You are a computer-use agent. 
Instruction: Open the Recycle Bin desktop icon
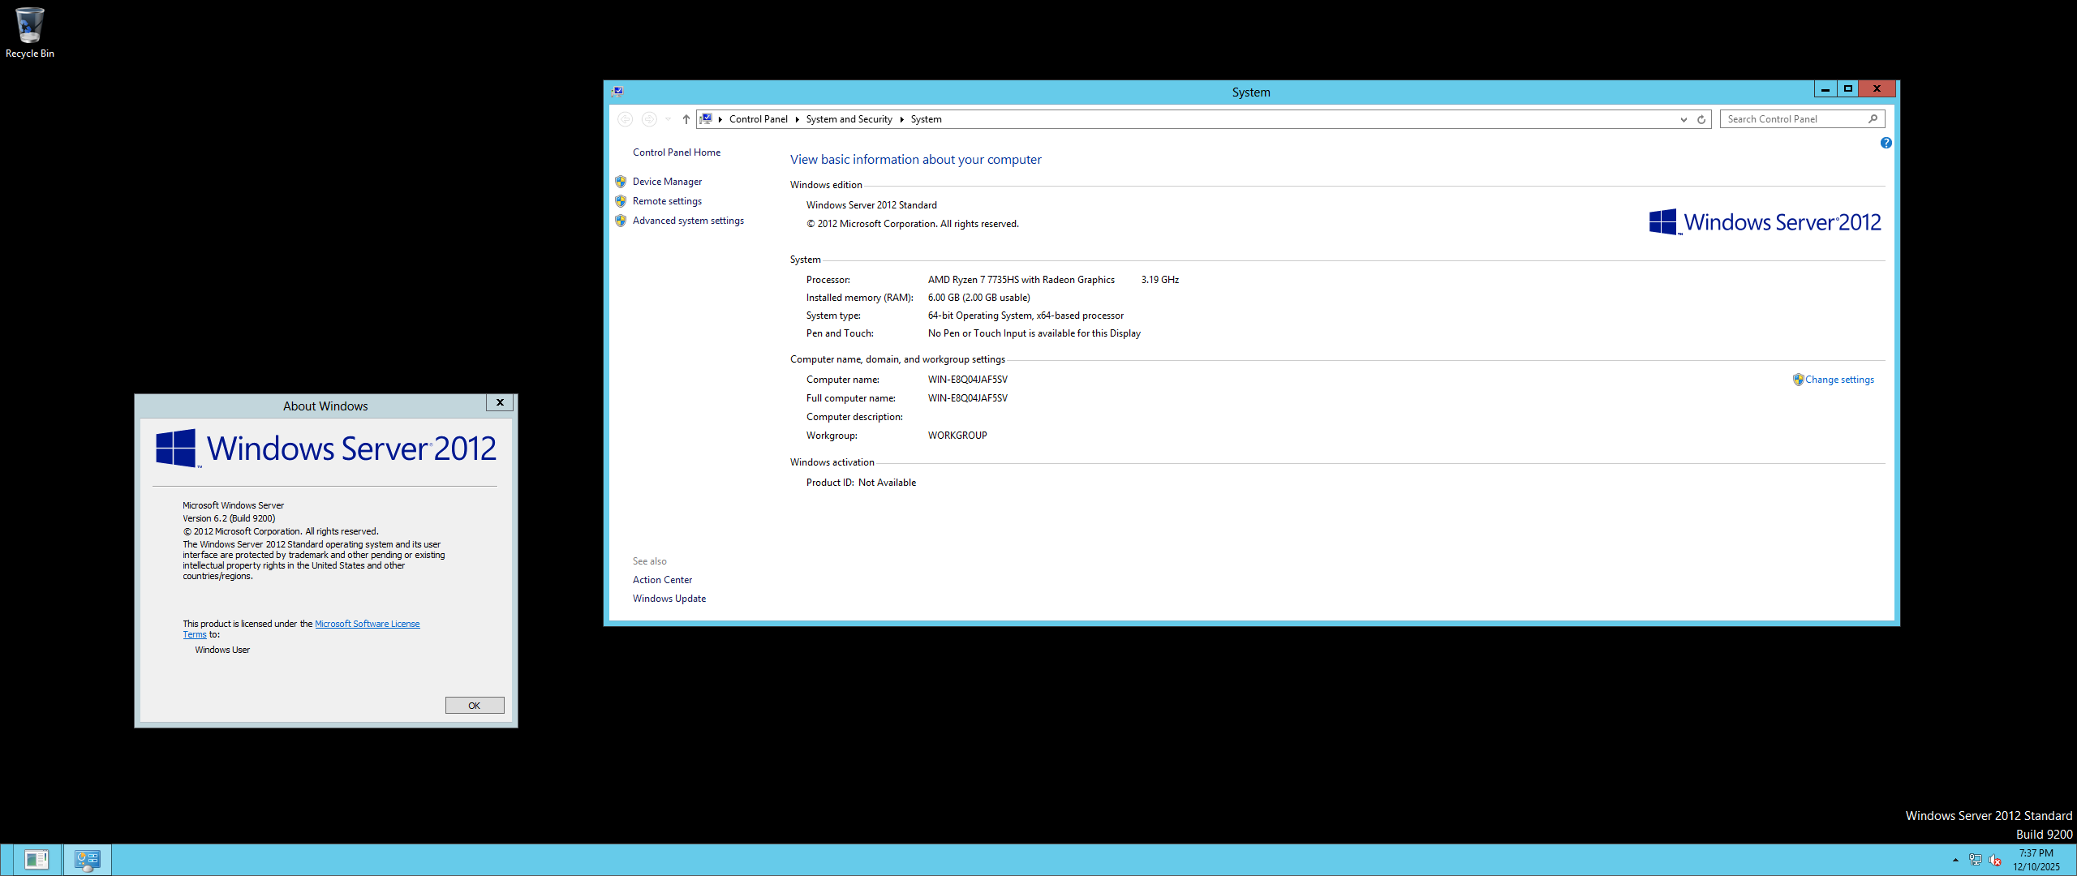(x=29, y=26)
